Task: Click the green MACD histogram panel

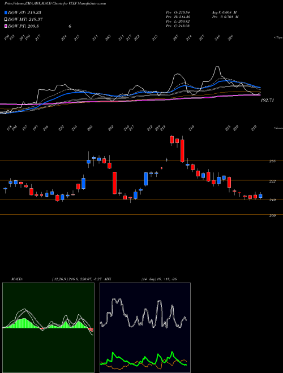Action: click(48, 328)
